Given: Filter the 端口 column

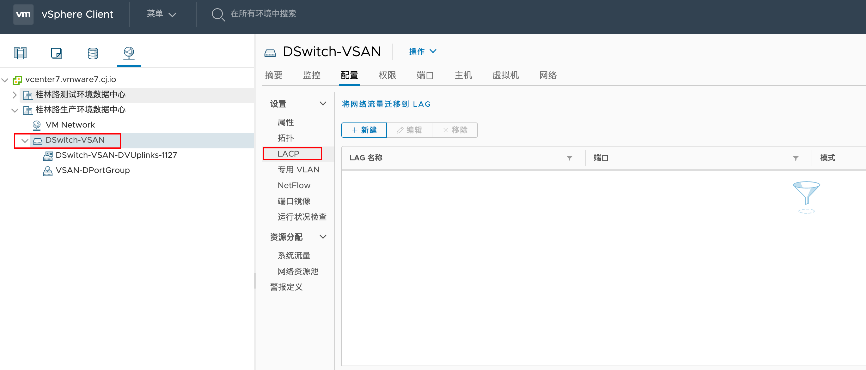Looking at the screenshot, I should pyautogui.click(x=796, y=158).
